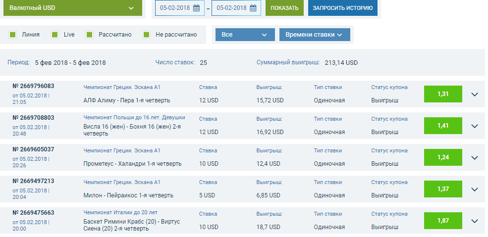The width and height of the screenshot is (488, 237).
Task: Click match Прометеус - Халандри 1-я четверть
Action: [x=132, y=163]
